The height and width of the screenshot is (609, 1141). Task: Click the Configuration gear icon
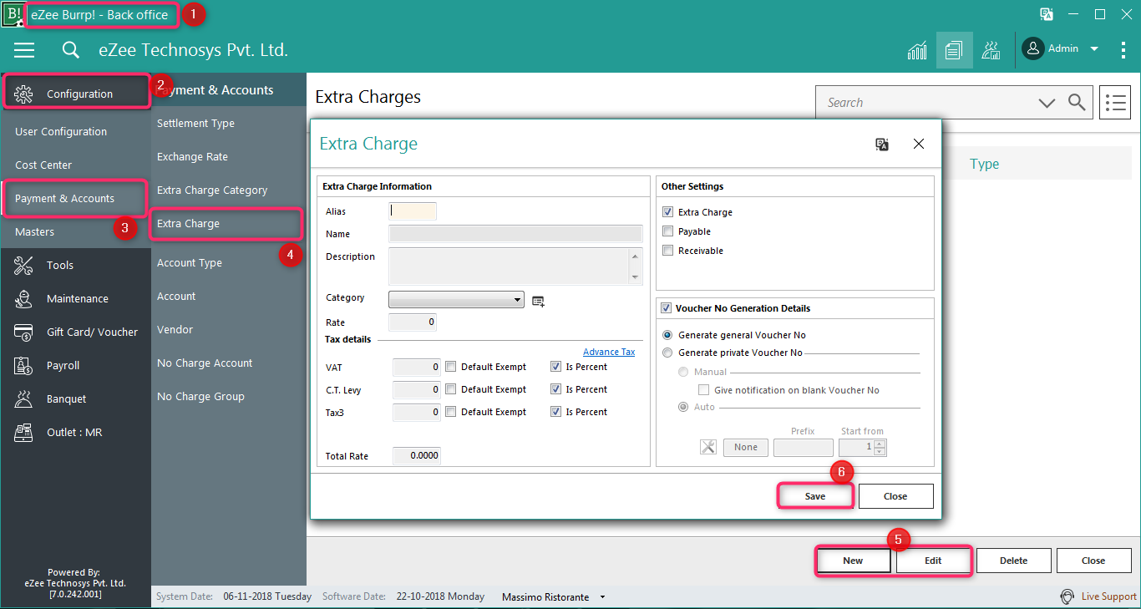tap(23, 94)
